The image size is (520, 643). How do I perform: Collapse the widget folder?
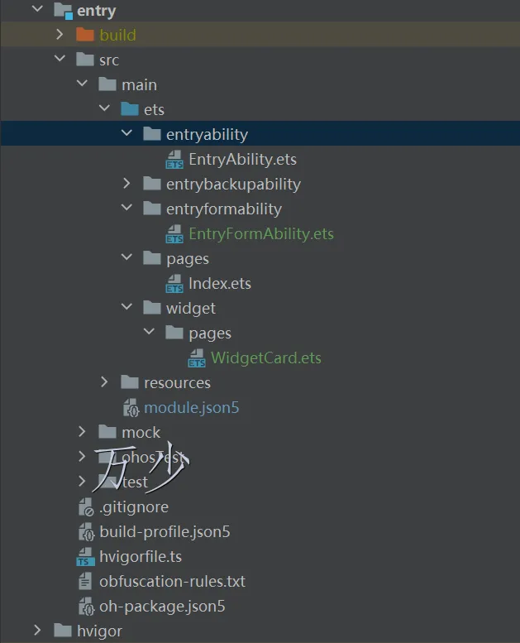pyautogui.click(x=126, y=308)
